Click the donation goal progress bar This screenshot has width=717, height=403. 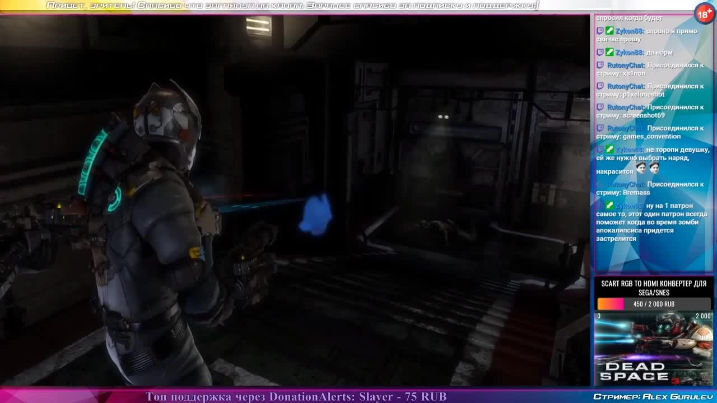tap(654, 304)
